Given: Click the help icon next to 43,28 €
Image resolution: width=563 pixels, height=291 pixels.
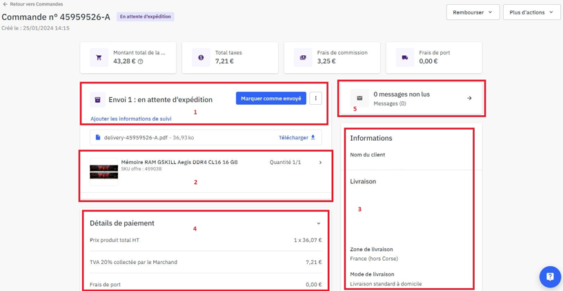Looking at the screenshot, I should click(141, 61).
